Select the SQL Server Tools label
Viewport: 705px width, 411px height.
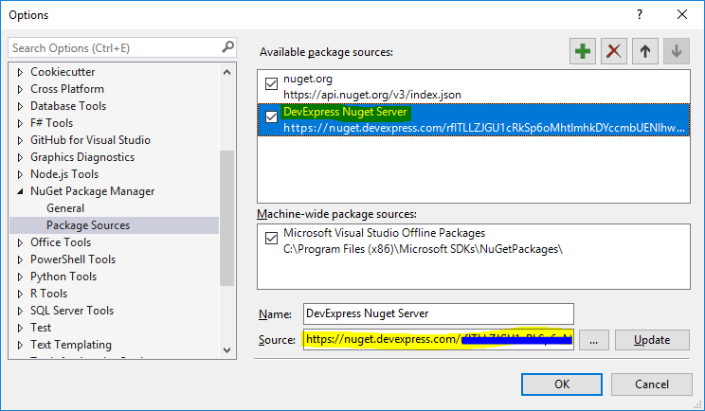[x=72, y=311]
